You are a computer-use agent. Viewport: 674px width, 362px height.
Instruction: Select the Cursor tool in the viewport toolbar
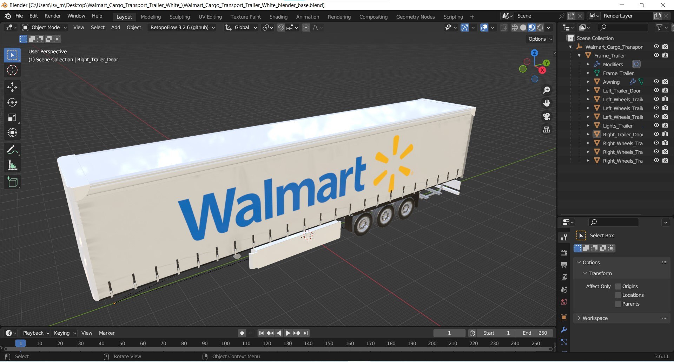coord(12,70)
